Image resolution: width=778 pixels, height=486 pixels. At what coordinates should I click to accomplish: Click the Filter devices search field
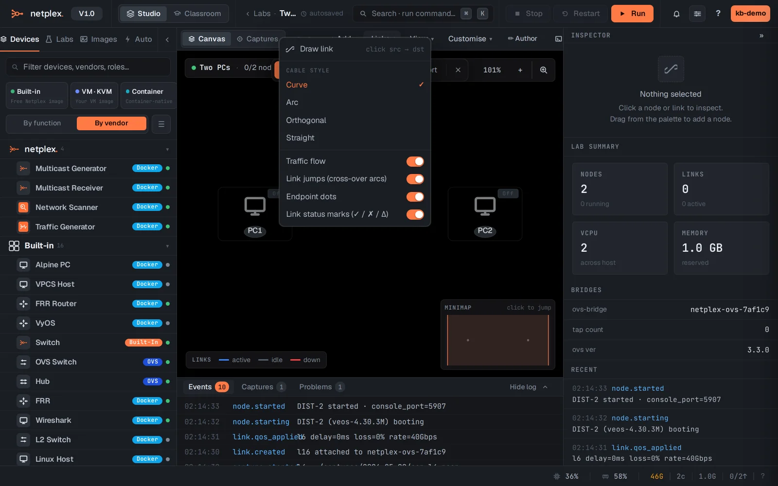pos(88,67)
